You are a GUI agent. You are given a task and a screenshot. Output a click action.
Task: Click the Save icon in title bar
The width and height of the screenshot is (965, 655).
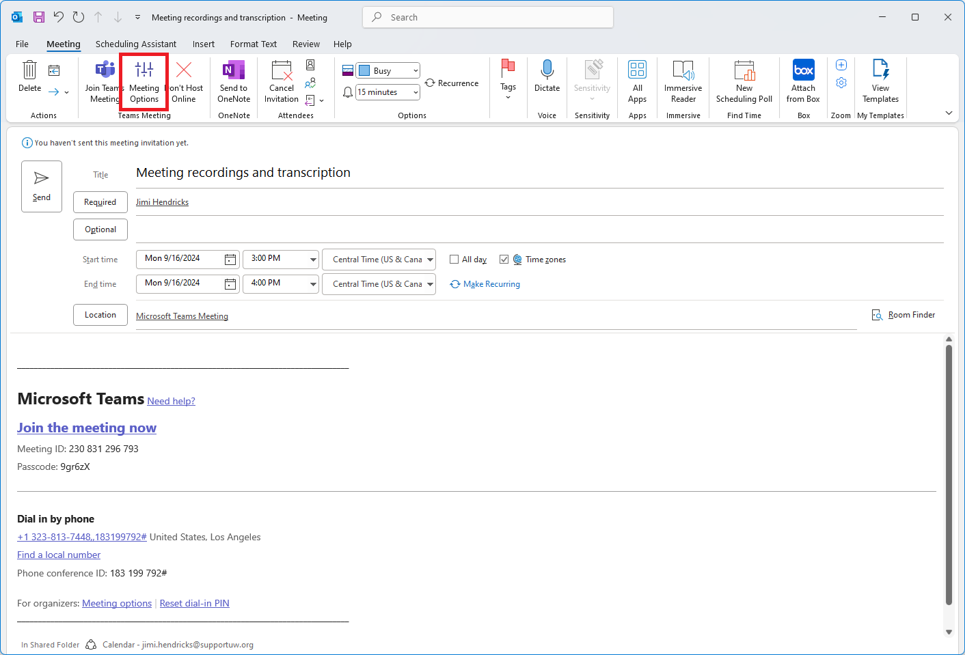coord(39,17)
